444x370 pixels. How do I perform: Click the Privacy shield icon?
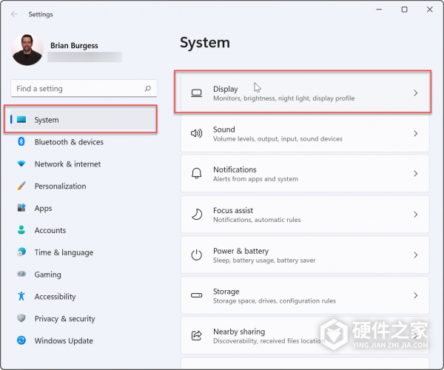coord(21,318)
